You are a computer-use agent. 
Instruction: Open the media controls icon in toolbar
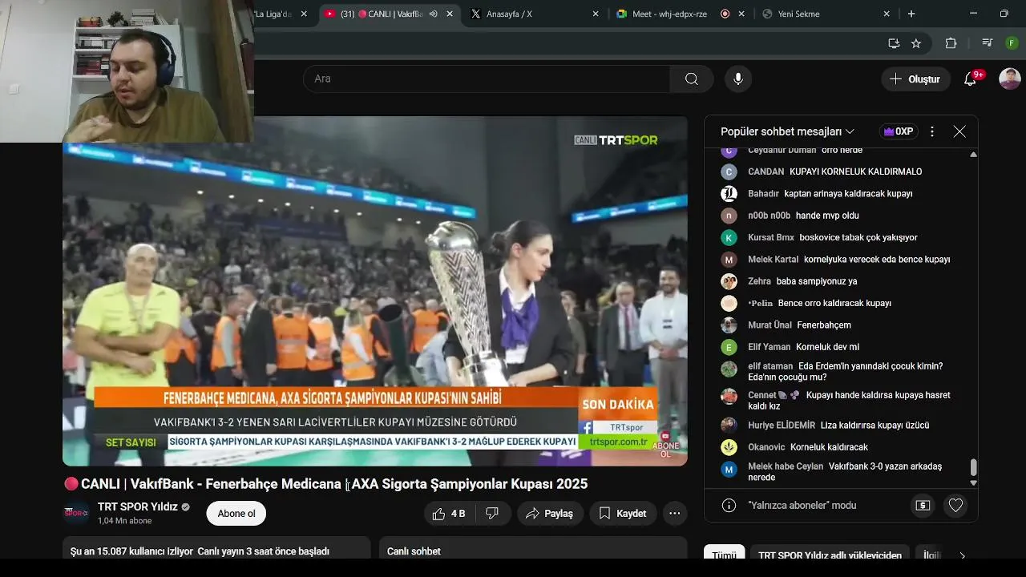(988, 43)
